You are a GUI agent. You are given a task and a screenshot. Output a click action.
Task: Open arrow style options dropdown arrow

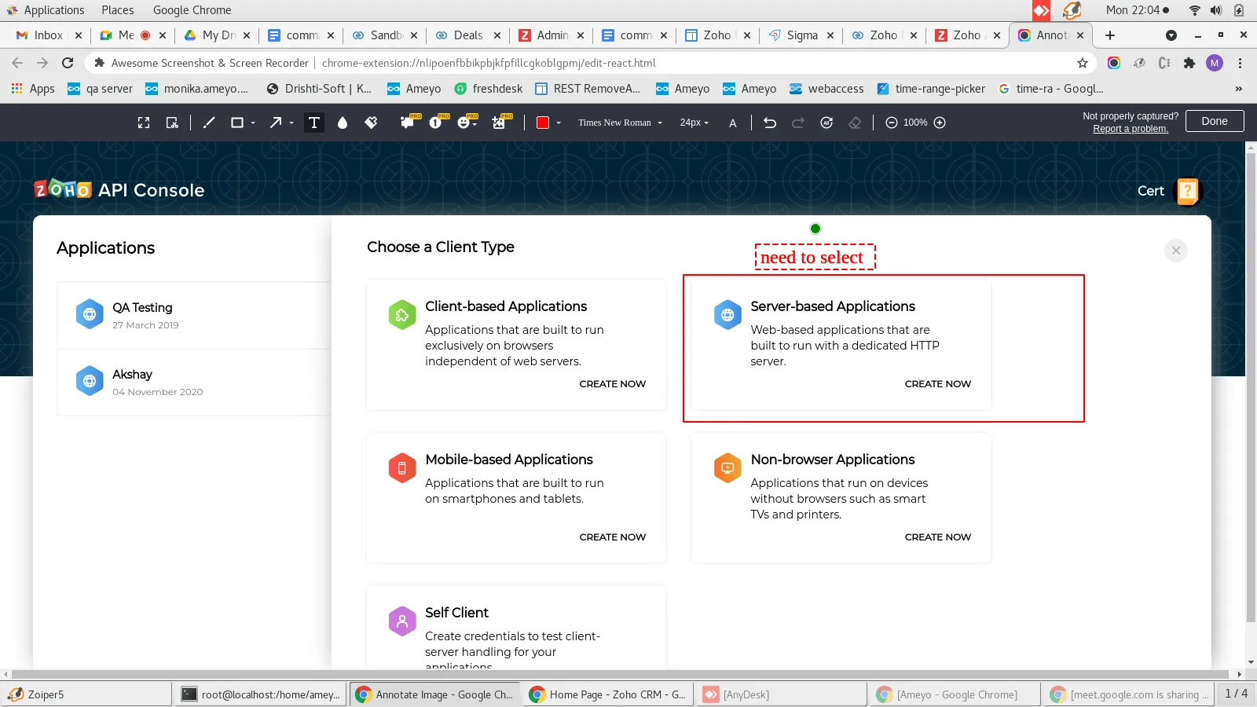pos(291,123)
